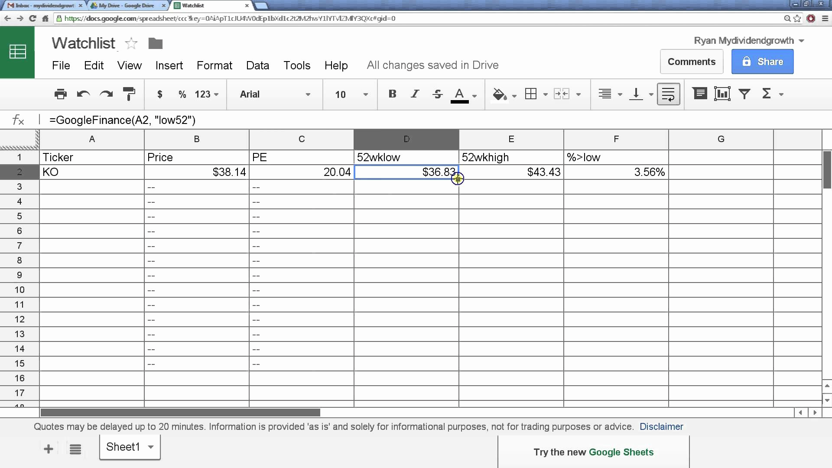This screenshot has height=468, width=832.
Task: Click the formula bar showing GoogleFinance
Action: click(x=123, y=120)
